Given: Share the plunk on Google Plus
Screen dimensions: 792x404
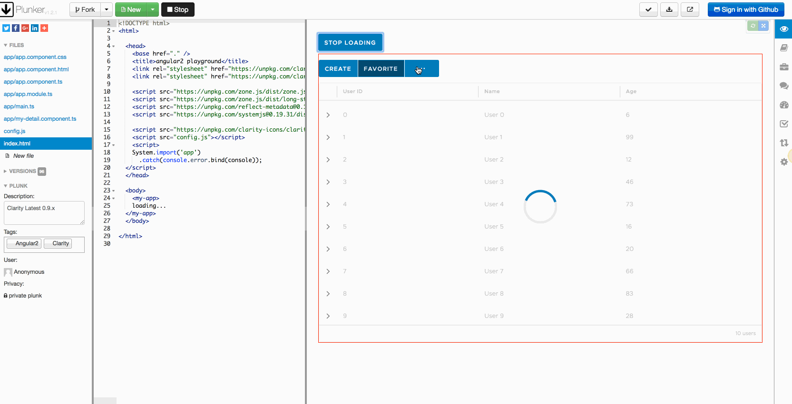Looking at the screenshot, I should click(25, 28).
